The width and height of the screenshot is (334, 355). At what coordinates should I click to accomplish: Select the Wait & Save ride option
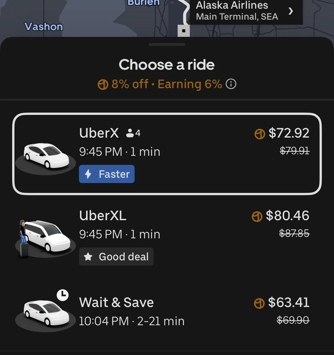point(167,312)
